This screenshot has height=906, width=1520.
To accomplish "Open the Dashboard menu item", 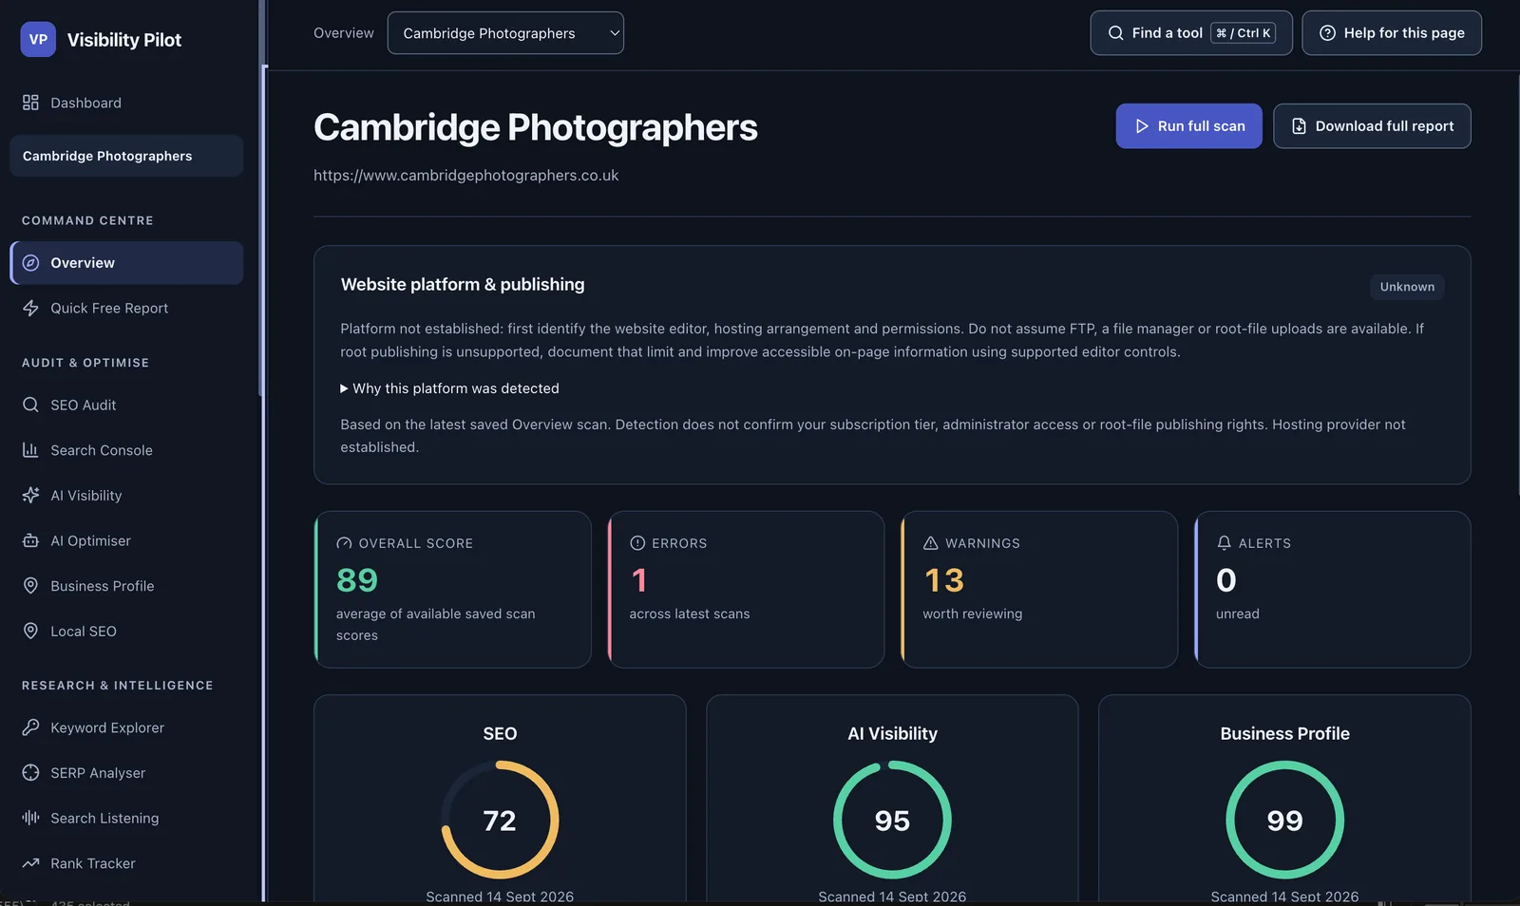I will click(126, 103).
